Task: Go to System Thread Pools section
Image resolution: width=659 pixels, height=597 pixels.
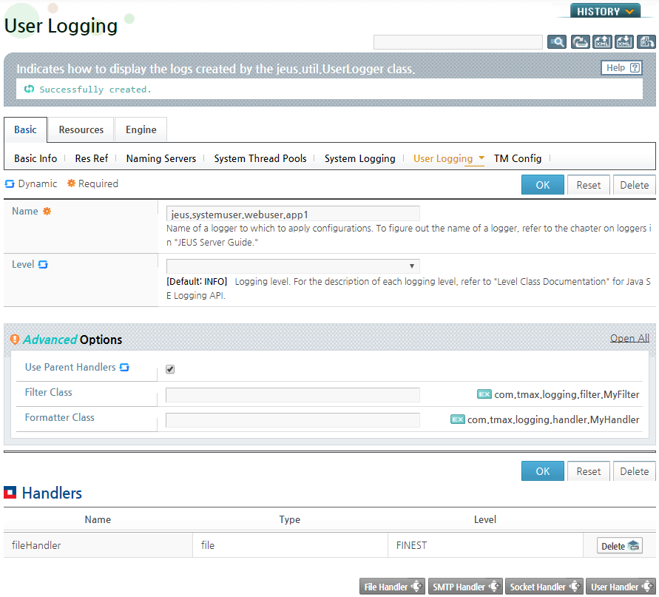Action: (x=260, y=158)
